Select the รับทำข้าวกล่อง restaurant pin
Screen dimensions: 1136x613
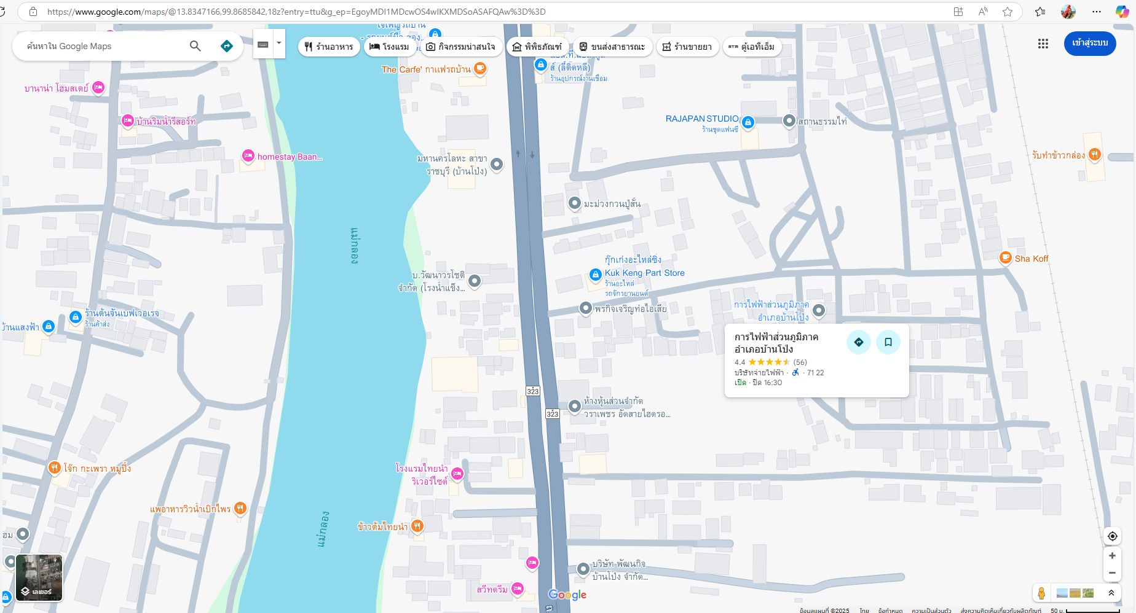pyautogui.click(x=1095, y=155)
